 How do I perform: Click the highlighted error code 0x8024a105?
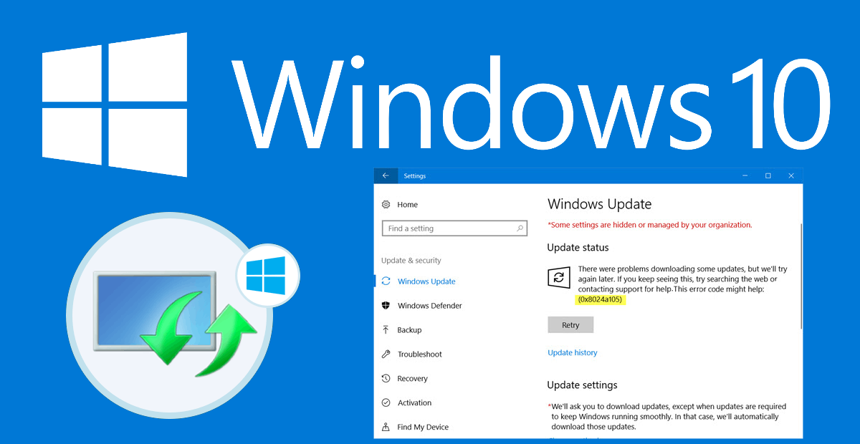coord(600,299)
